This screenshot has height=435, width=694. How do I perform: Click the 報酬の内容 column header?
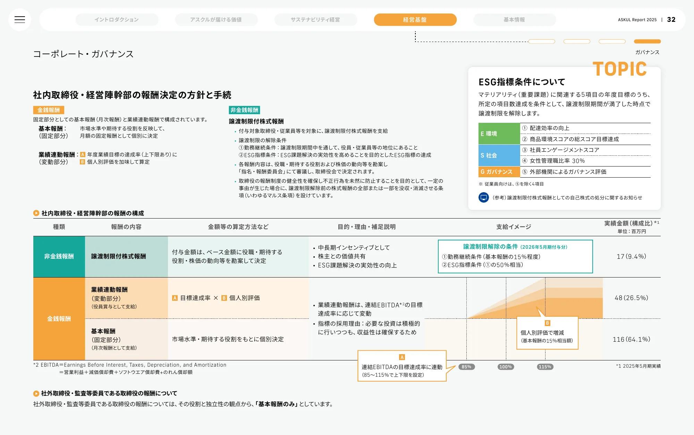126,227
